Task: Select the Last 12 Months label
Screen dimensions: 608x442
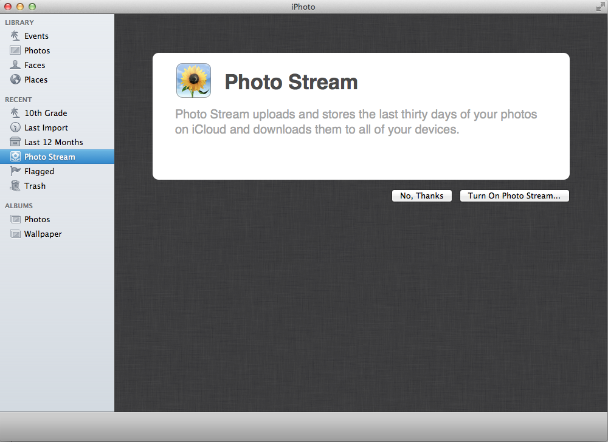Action: pyautogui.click(x=54, y=142)
